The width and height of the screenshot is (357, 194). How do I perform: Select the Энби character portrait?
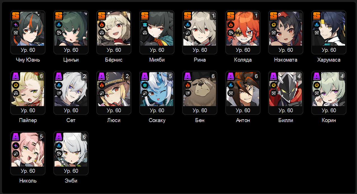[71, 149]
